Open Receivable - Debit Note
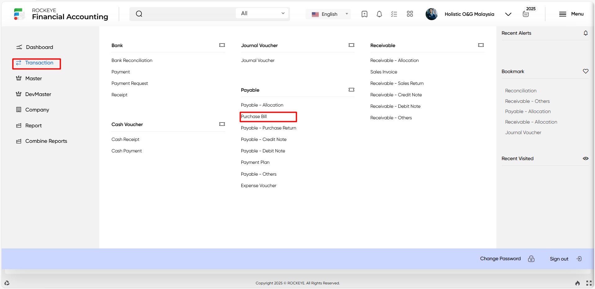 click(x=396, y=106)
